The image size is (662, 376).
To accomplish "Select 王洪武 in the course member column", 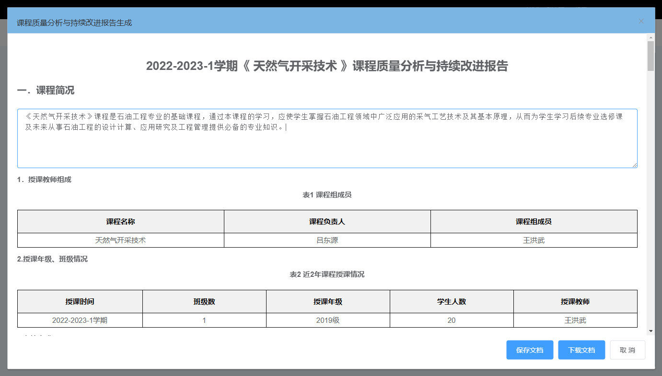I will click(534, 240).
